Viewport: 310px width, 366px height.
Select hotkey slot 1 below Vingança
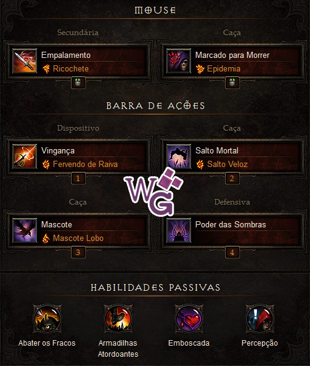(78, 178)
